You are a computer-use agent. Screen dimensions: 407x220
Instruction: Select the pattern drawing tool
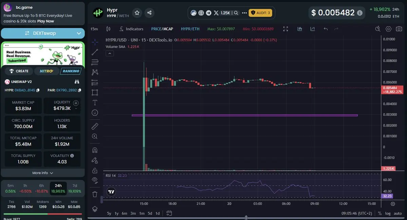point(95,72)
